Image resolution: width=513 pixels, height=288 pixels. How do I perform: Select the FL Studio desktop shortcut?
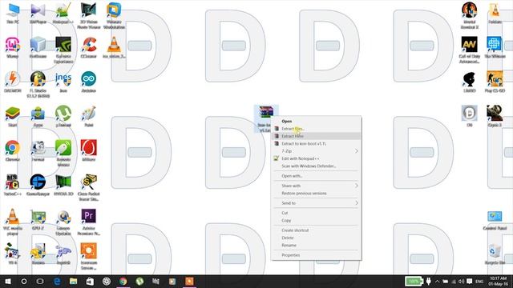pos(38,85)
